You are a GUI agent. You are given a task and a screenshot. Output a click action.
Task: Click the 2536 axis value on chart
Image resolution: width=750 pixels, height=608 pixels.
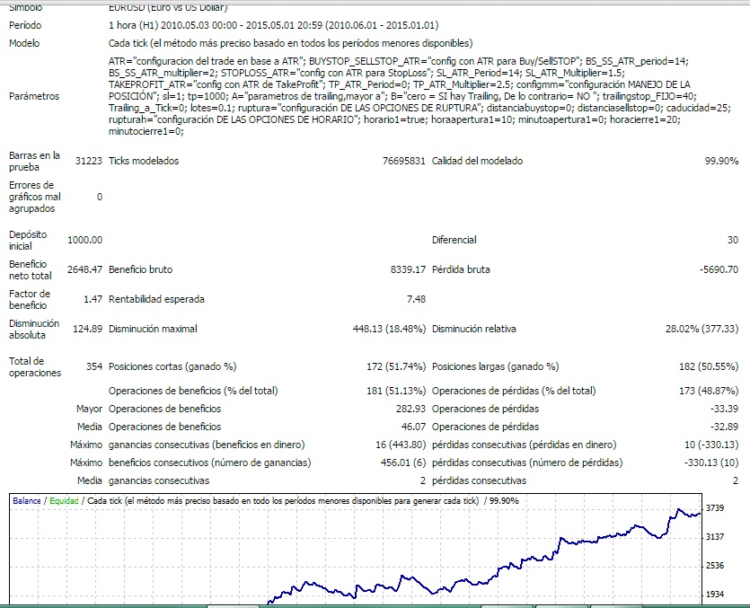tap(713, 566)
